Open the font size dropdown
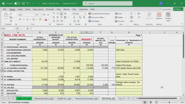This screenshot has height=104, width=185. pos(41,15)
